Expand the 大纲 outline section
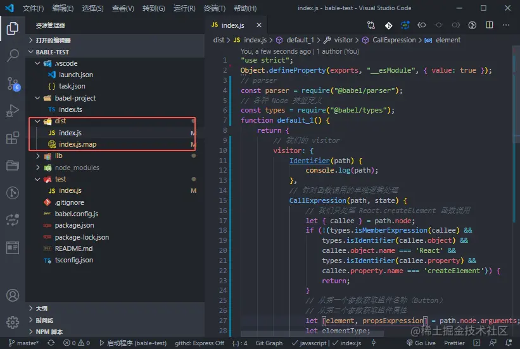 [115, 309]
